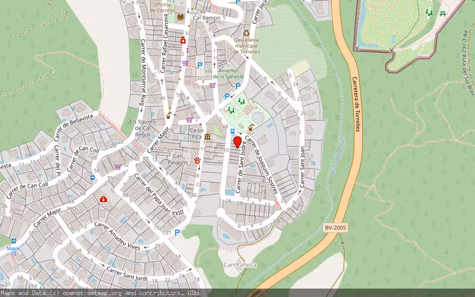The height and width of the screenshot is (297, 475).
Task: Select the upper playground icon in the green square
Action: pyautogui.click(x=241, y=101)
